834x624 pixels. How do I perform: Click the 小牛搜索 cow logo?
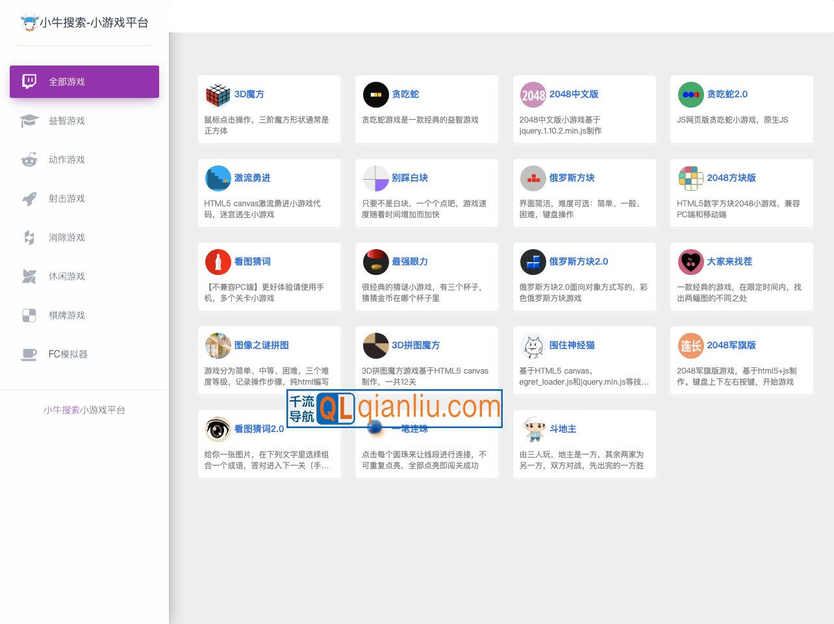click(x=29, y=23)
